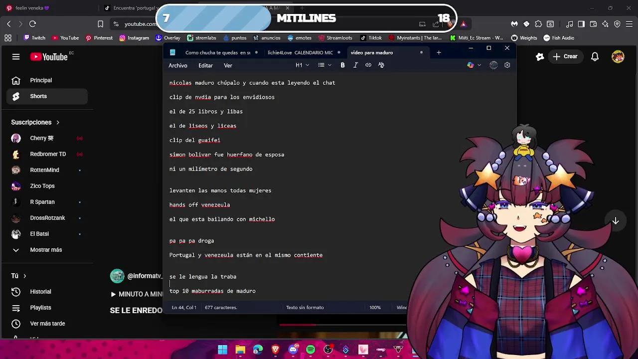Open the Twitch bookmark
This screenshot has width=638, height=359.
34,38
